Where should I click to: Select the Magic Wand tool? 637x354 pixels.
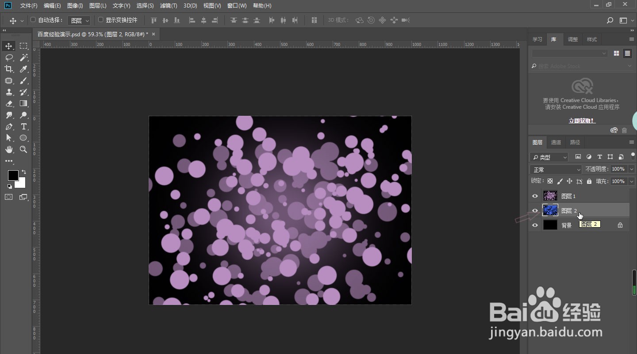click(x=23, y=57)
